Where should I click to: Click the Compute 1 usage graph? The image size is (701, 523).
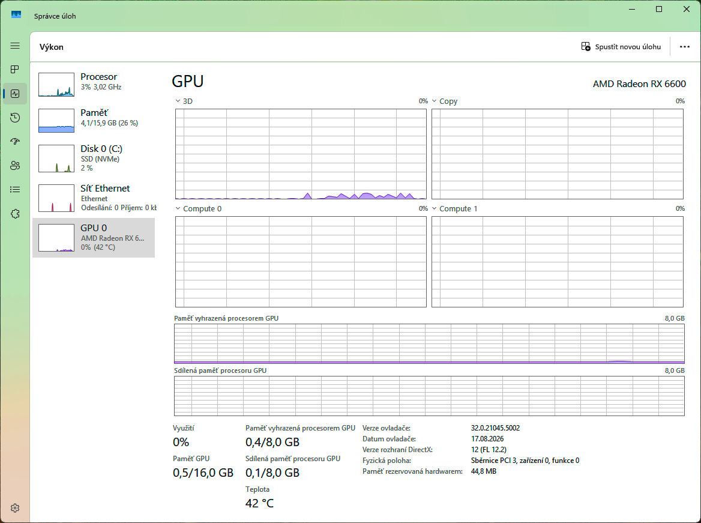(558, 262)
